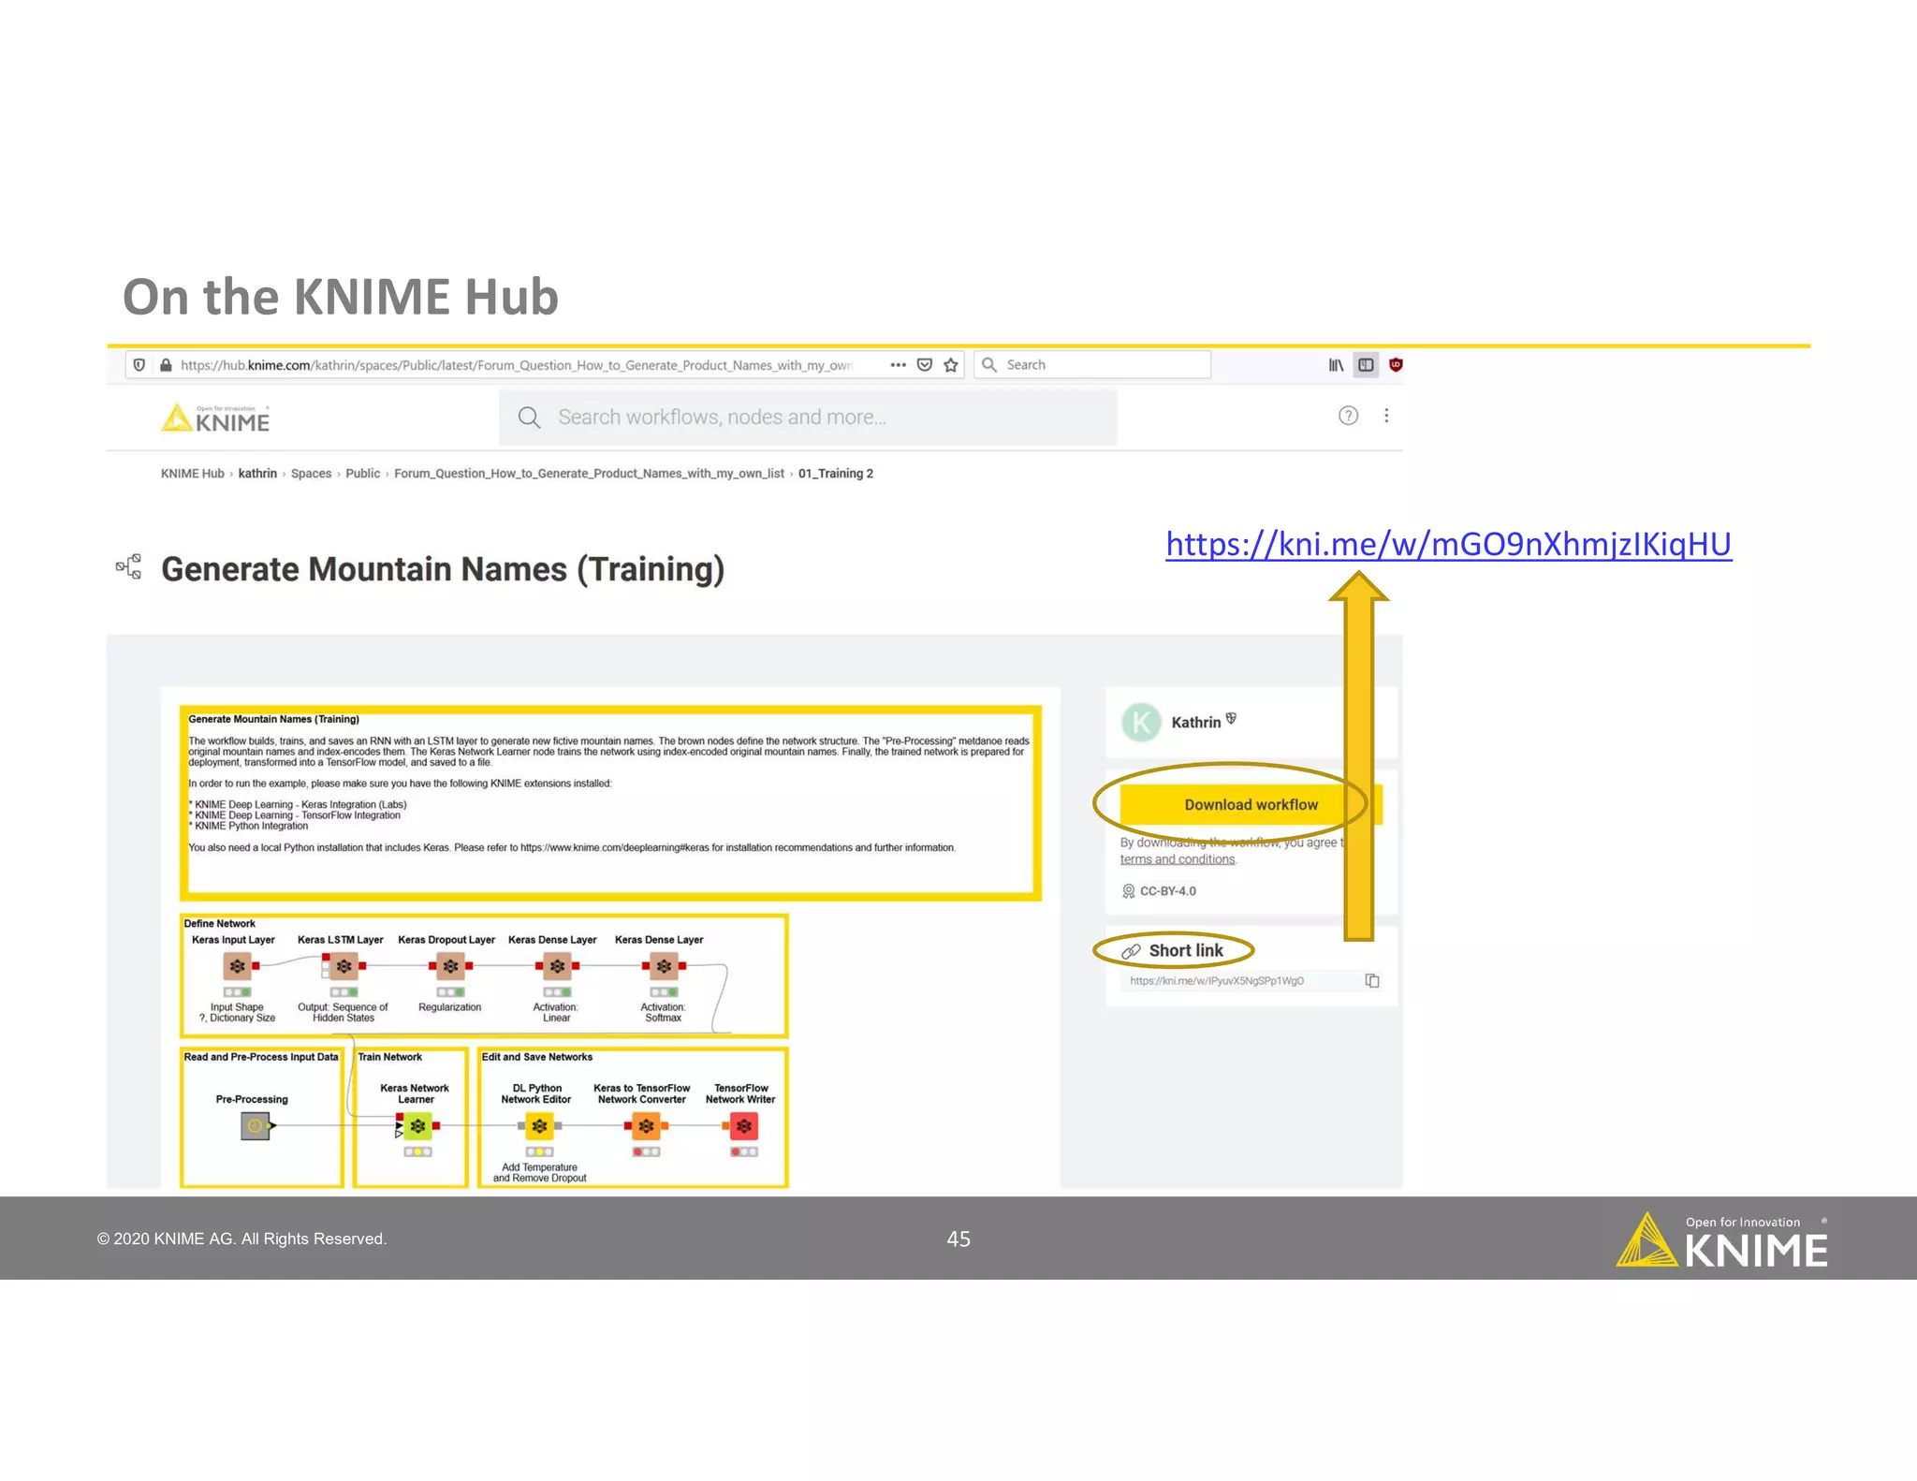
Task: Open the browser library icon
Action: (1336, 365)
